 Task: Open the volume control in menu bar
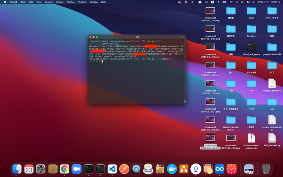242,2
